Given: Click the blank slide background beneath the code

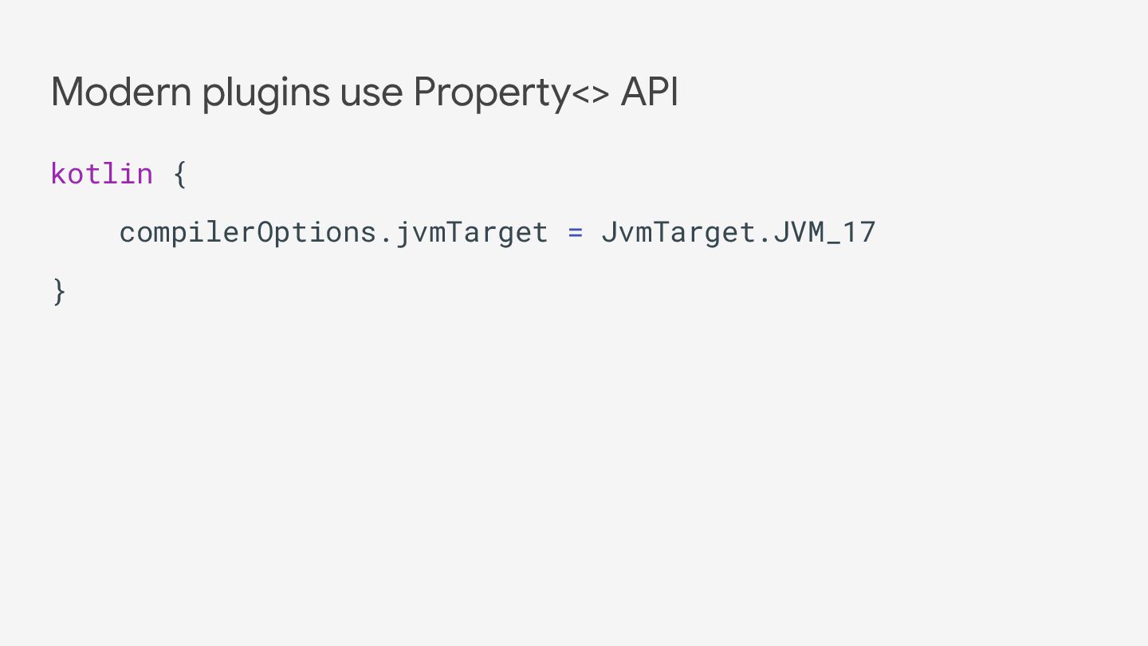Looking at the screenshot, I should pos(574,479).
